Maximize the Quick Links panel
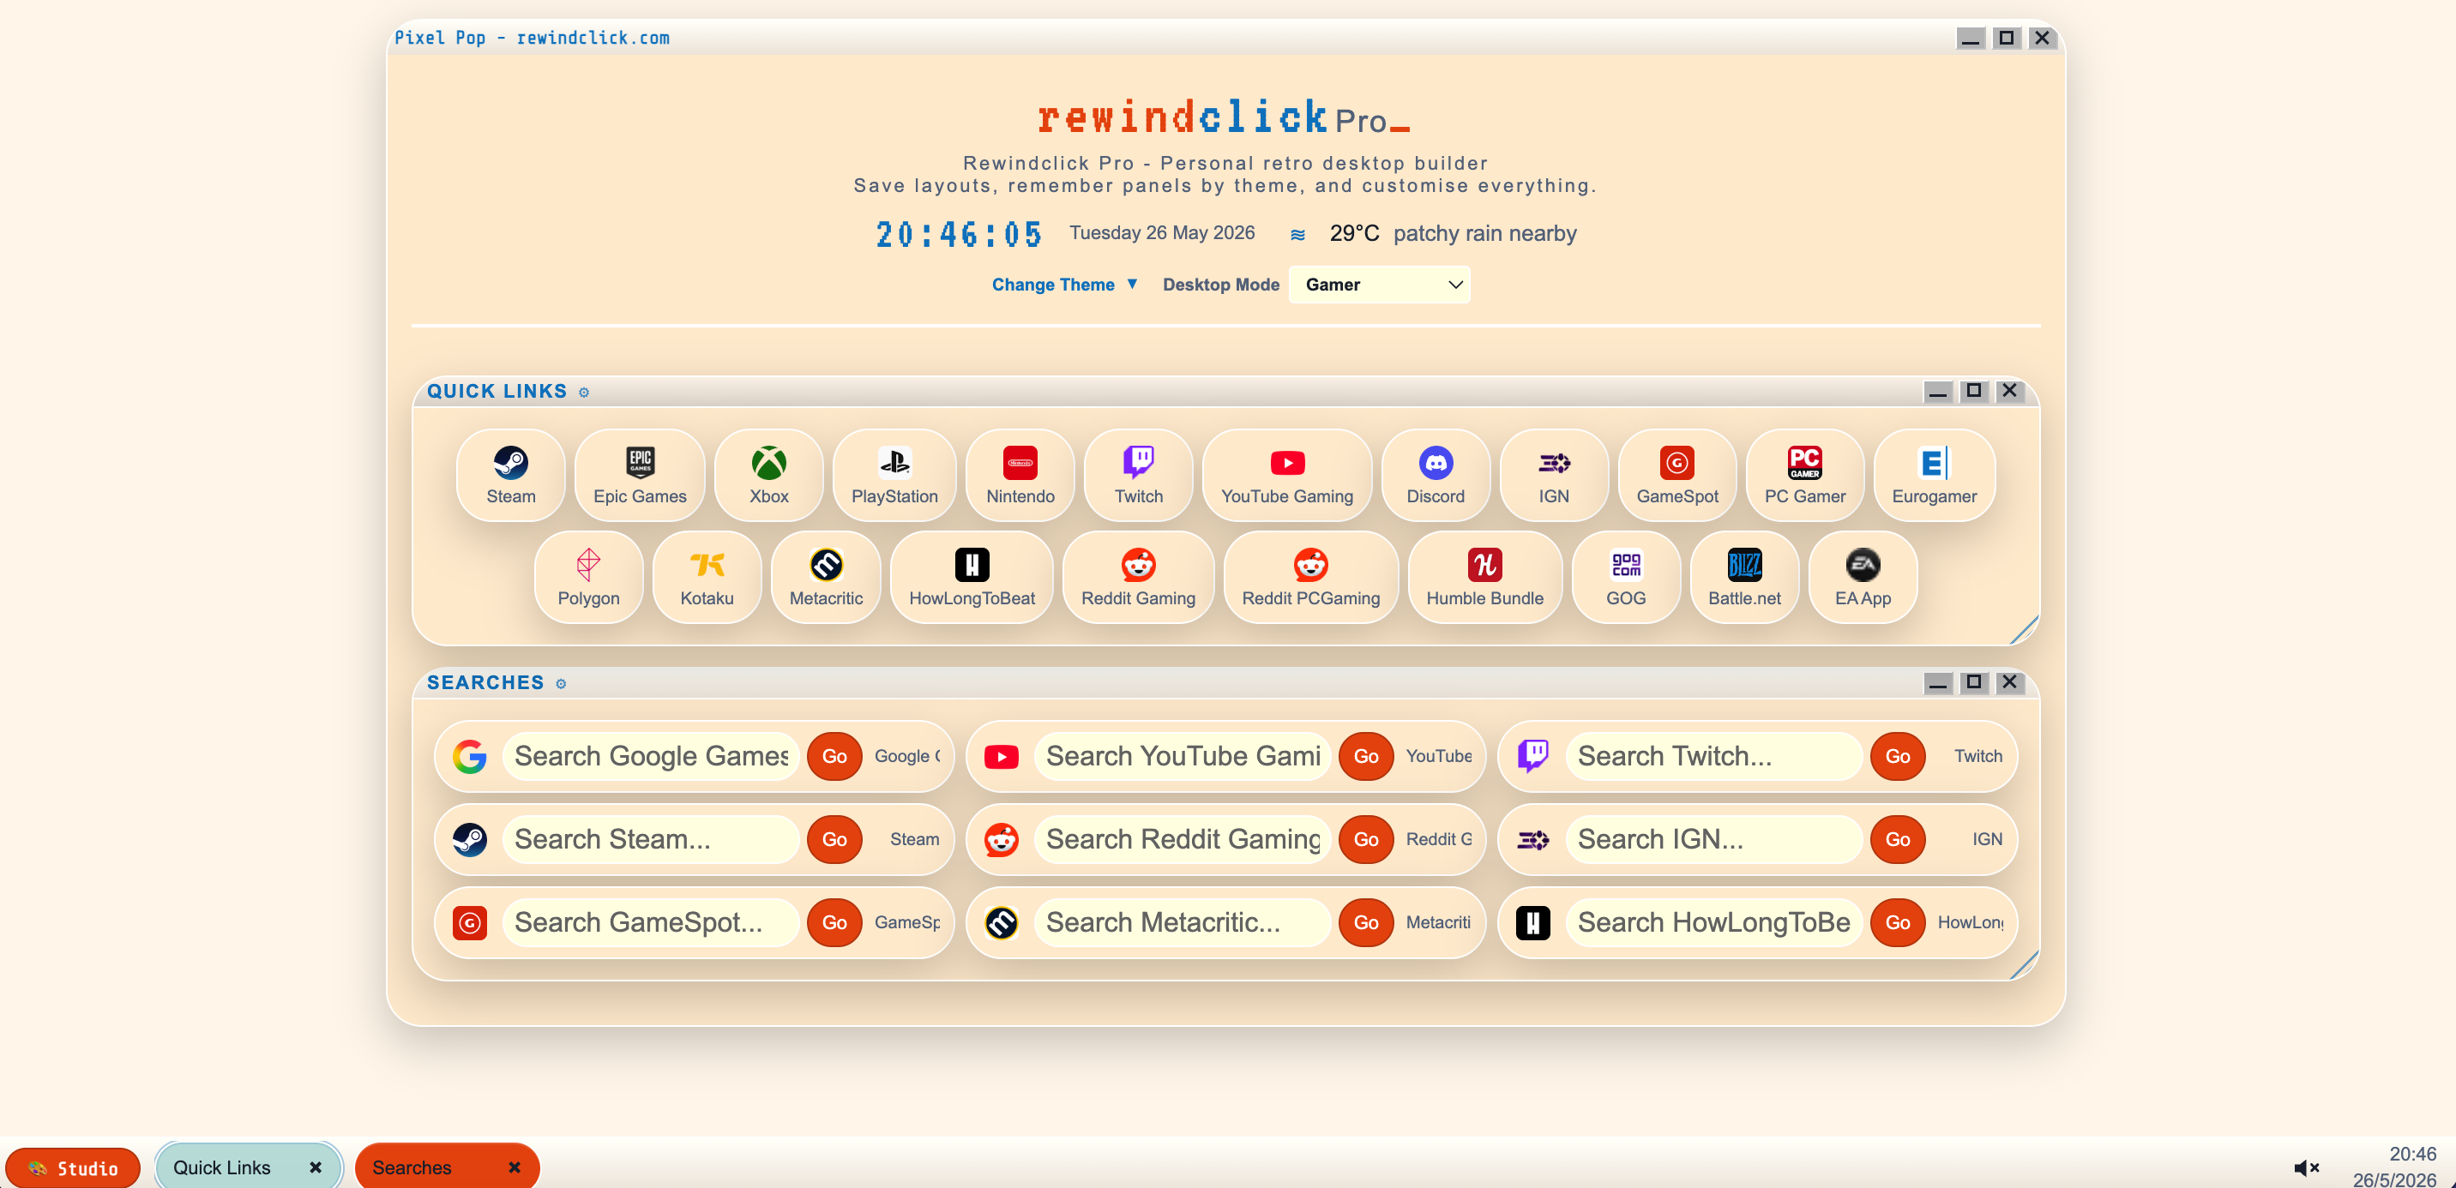The height and width of the screenshot is (1188, 2456). tap(1972, 392)
